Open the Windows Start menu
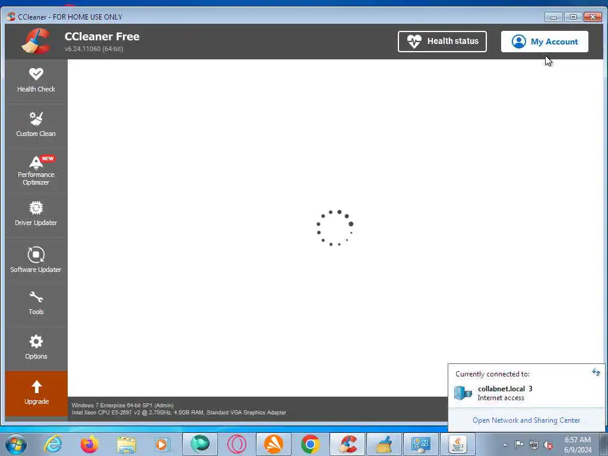This screenshot has width=608, height=456. (16, 444)
